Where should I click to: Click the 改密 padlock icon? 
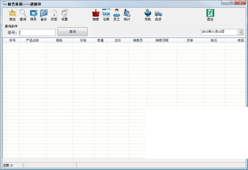[x=54, y=15]
